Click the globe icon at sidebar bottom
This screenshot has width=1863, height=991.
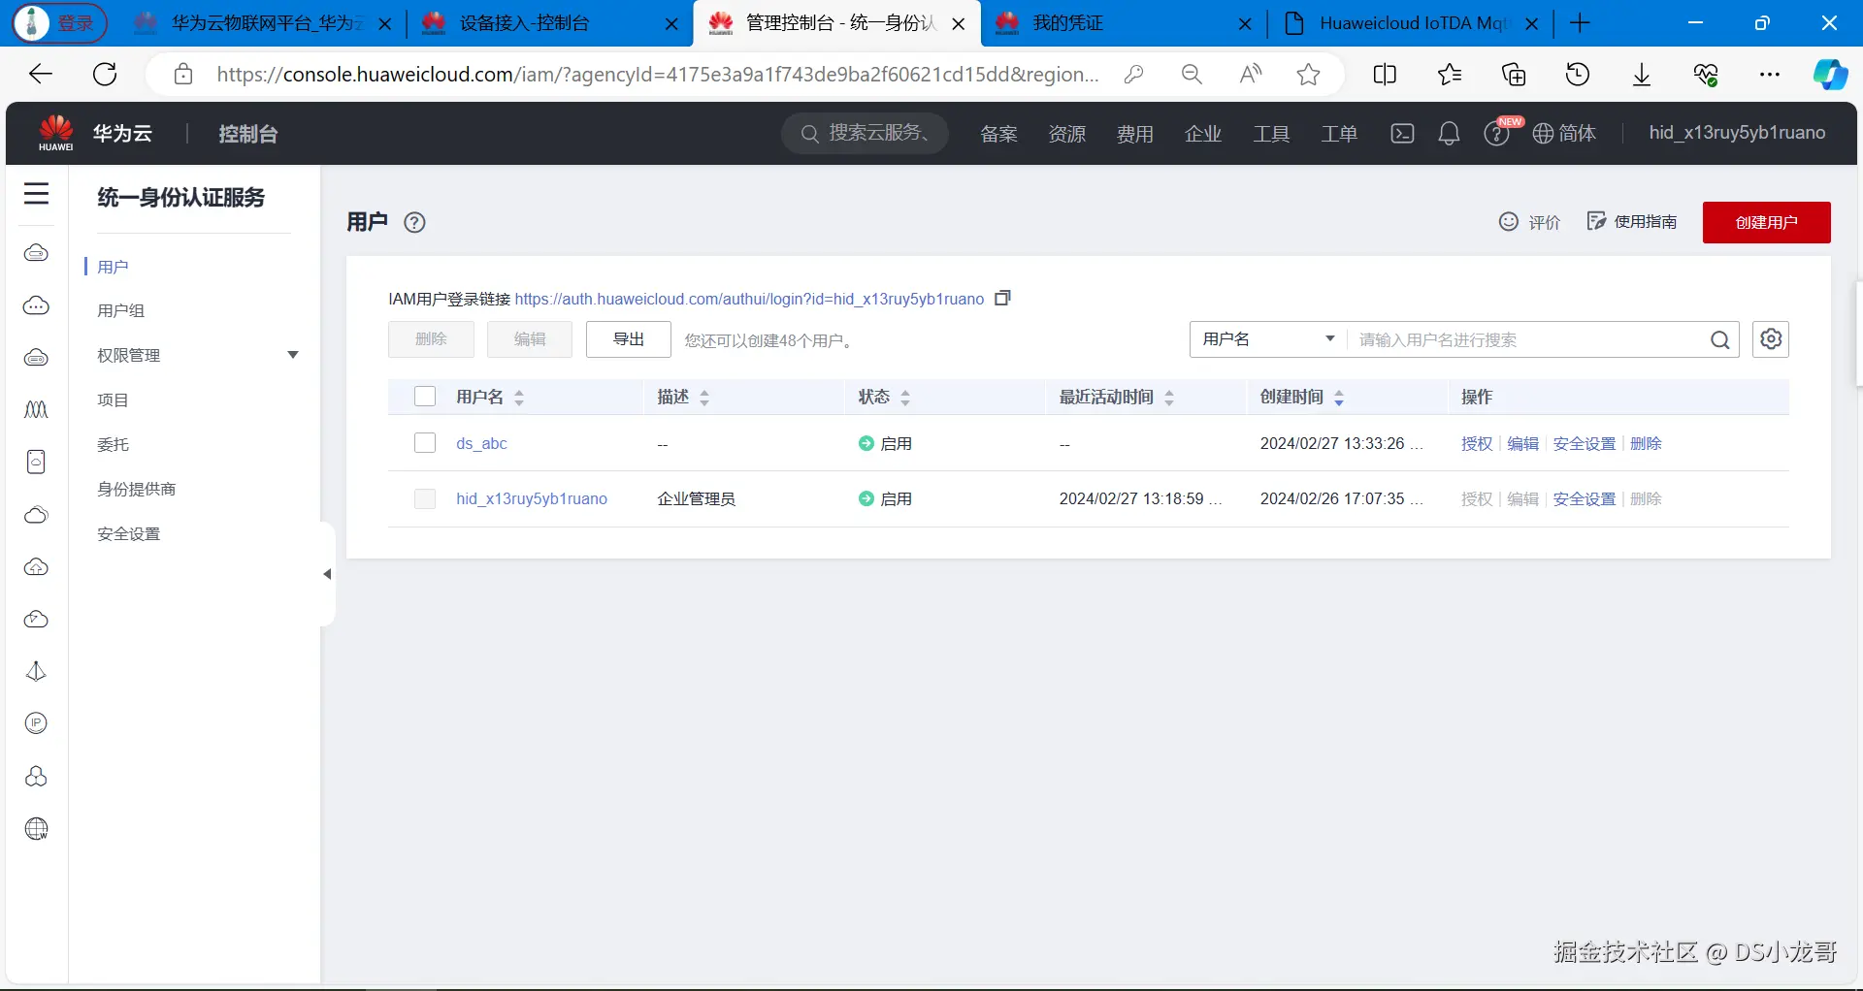click(37, 829)
